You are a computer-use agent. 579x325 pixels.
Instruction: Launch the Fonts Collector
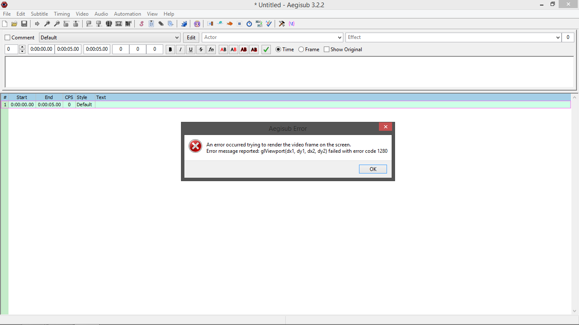pyautogui.click(x=171, y=24)
